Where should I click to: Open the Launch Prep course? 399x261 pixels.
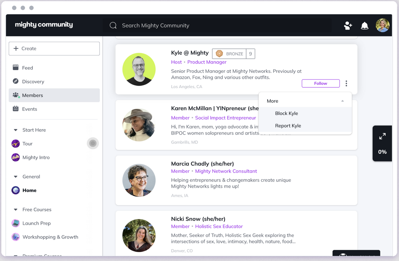(37, 223)
